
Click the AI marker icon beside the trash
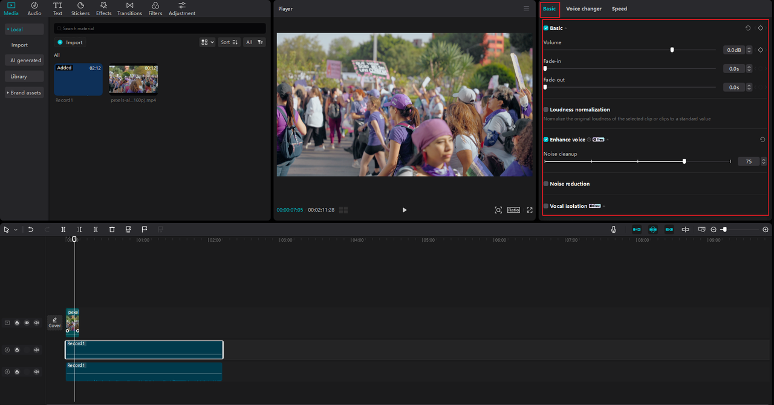[128, 230]
